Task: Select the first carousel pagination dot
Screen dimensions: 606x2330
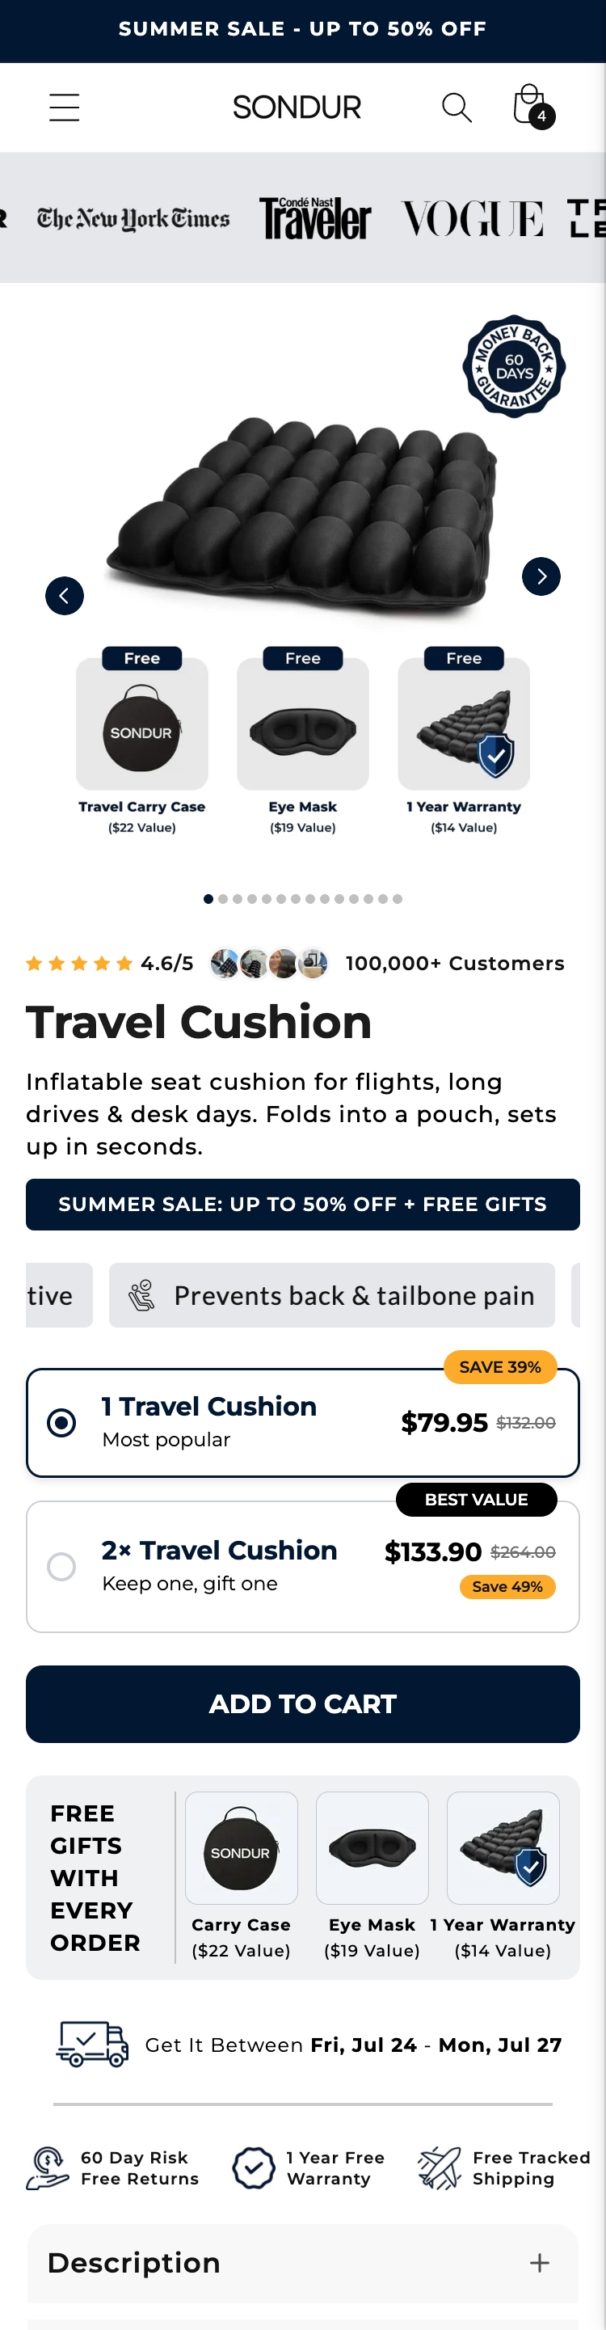Action: coord(209,899)
